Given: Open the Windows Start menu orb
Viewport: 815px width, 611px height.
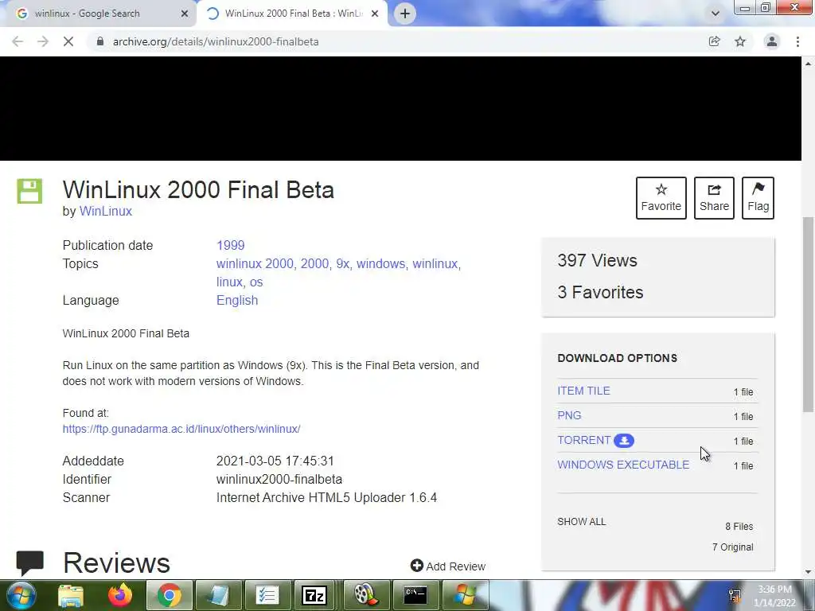Looking at the screenshot, I should coord(21,595).
